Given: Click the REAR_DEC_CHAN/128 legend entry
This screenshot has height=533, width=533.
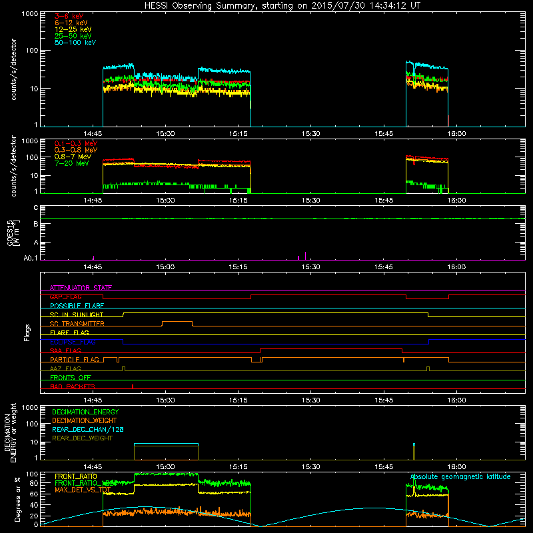Looking at the screenshot, I should (x=88, y=429).
